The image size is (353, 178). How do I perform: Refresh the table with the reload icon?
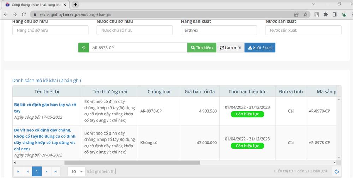(336, 172)
